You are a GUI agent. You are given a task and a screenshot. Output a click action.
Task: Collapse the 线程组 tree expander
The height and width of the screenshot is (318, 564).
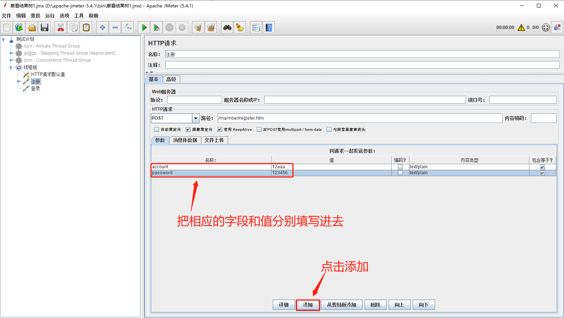point(11,67)
